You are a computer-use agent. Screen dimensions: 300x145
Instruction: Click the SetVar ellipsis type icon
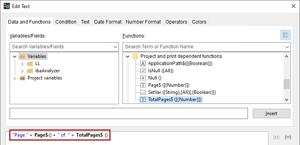(143, 92)
